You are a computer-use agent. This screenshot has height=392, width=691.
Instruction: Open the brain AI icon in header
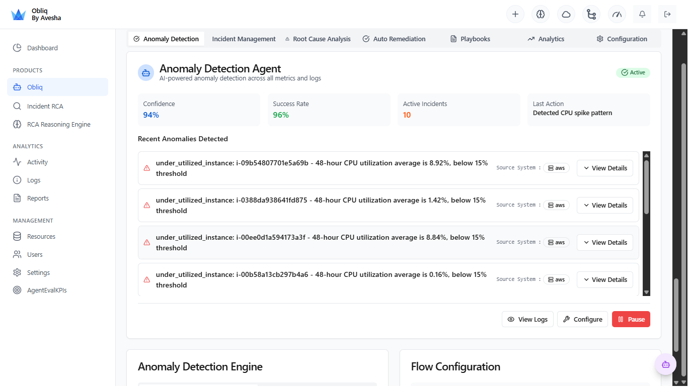[541, 14]
